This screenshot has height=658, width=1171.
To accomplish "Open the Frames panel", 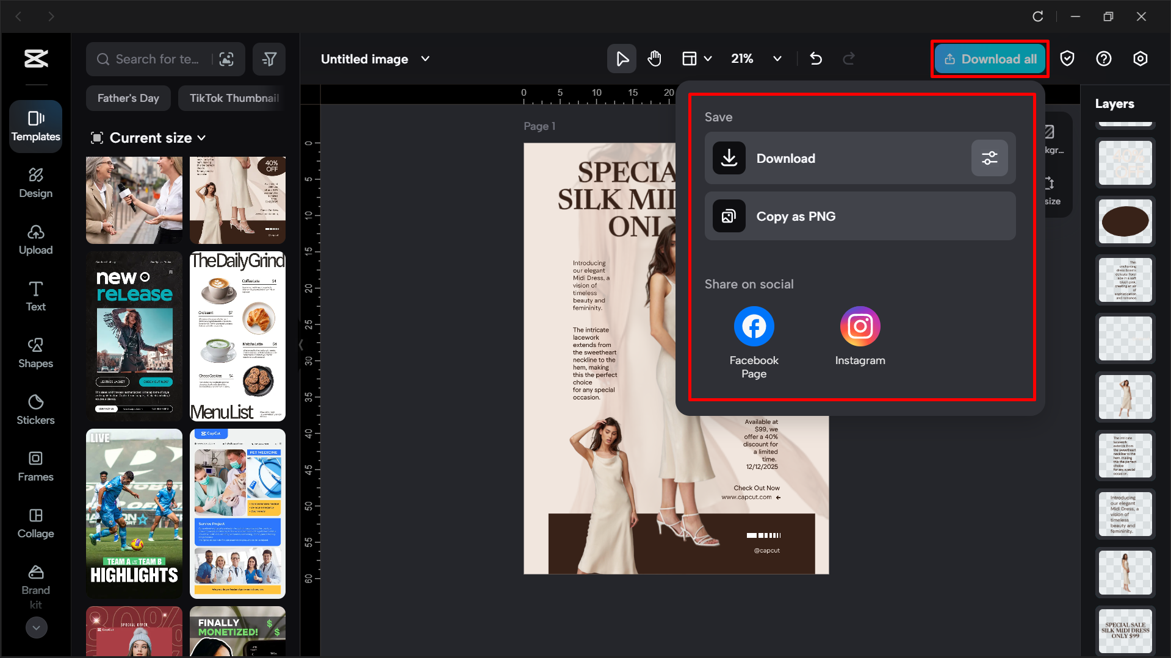I will [35, 466].
